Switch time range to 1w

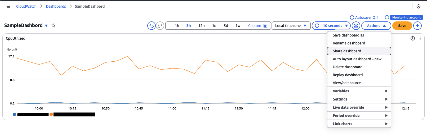[238, 26]
